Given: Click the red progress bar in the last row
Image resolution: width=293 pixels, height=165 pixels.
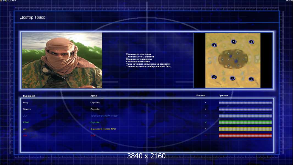Looking at the screenshot, I should pyautogui.click(x=245, y=136).
